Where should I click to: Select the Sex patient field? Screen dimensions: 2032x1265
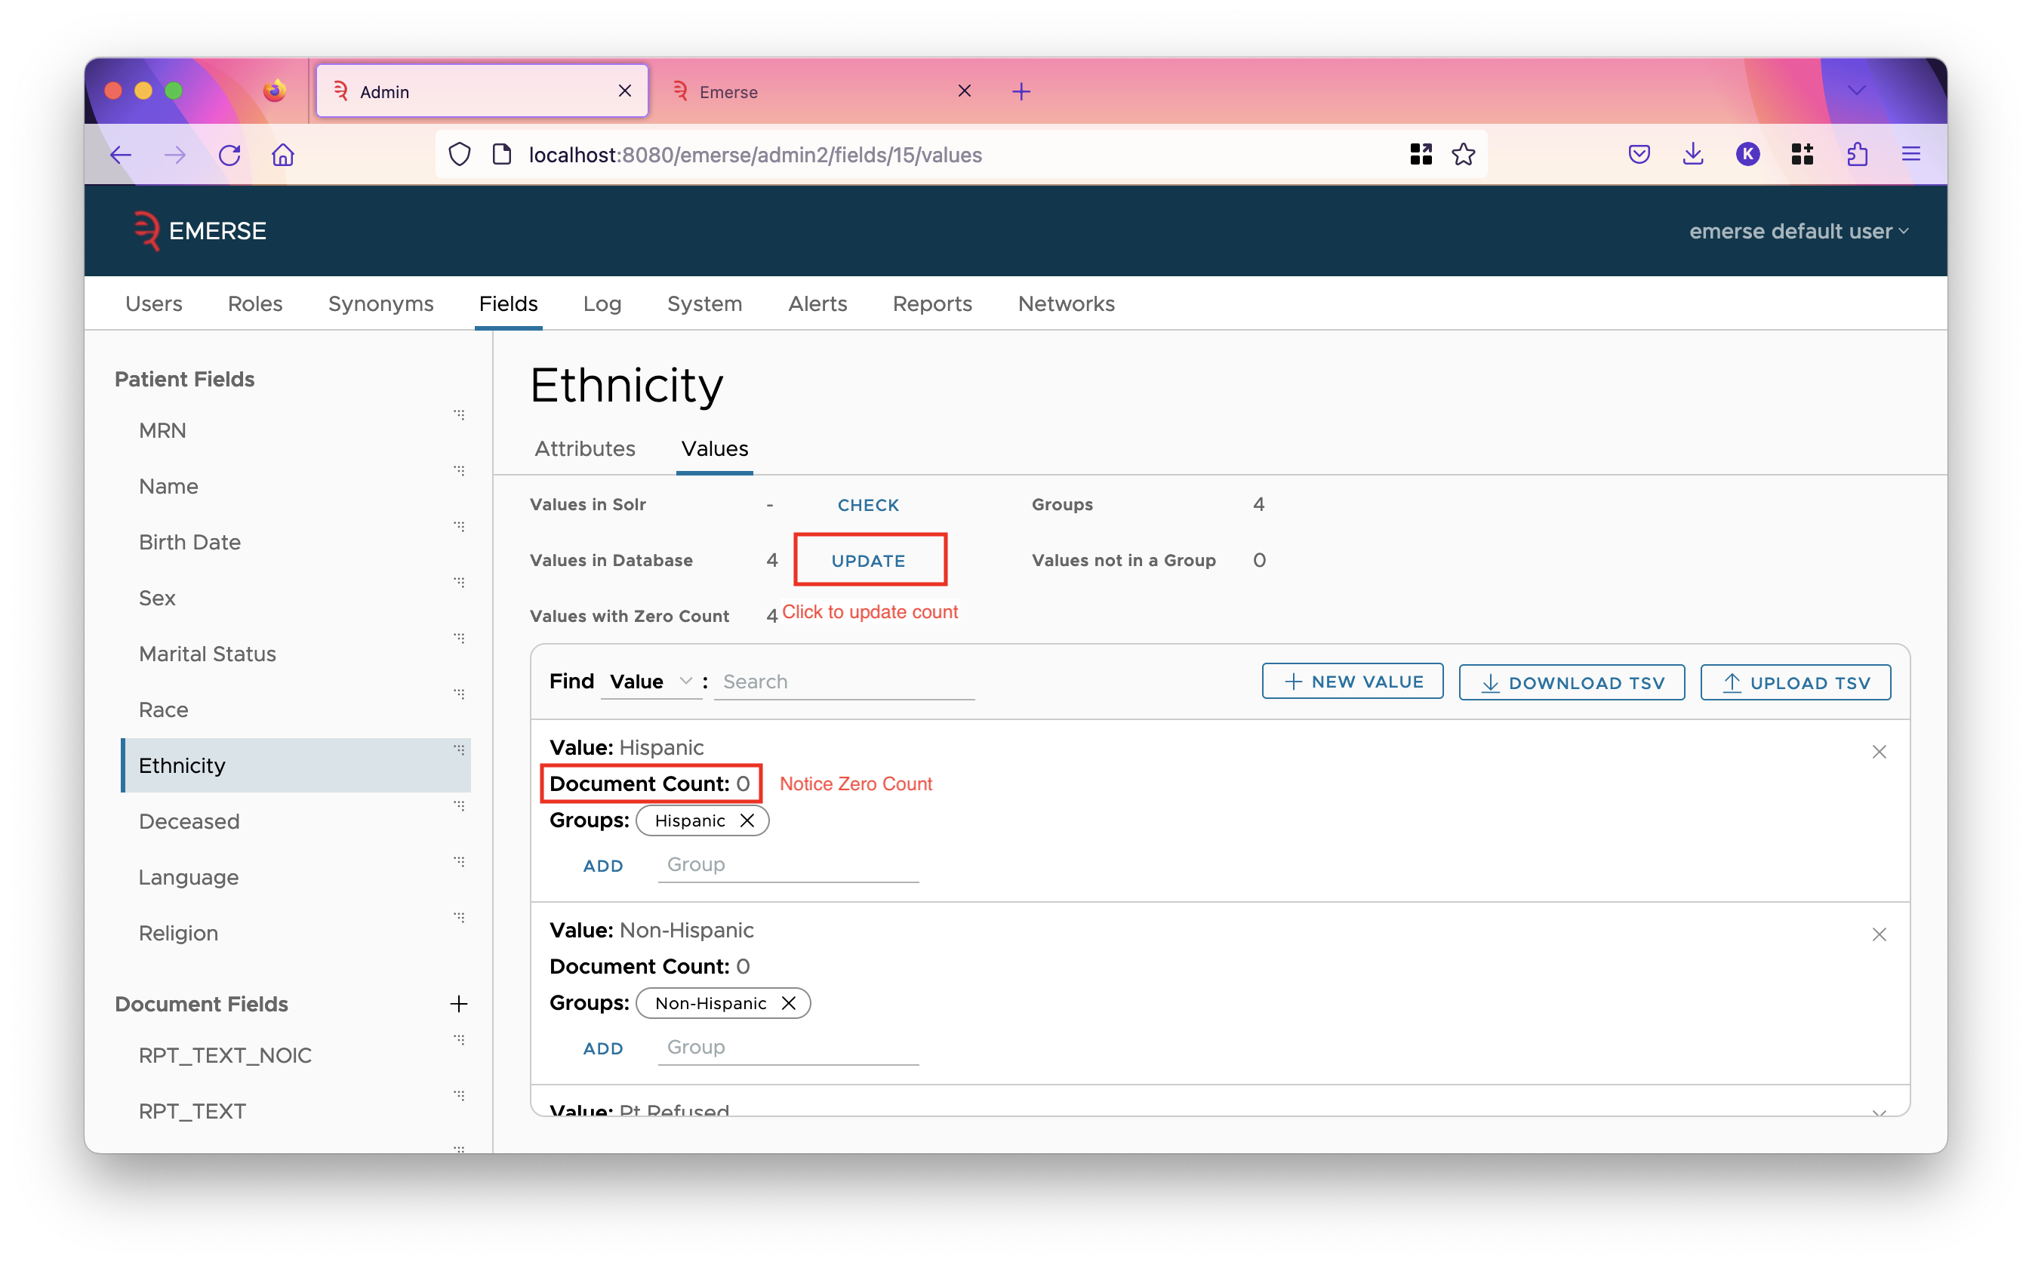pyautogui.click(x=296, y=599)
